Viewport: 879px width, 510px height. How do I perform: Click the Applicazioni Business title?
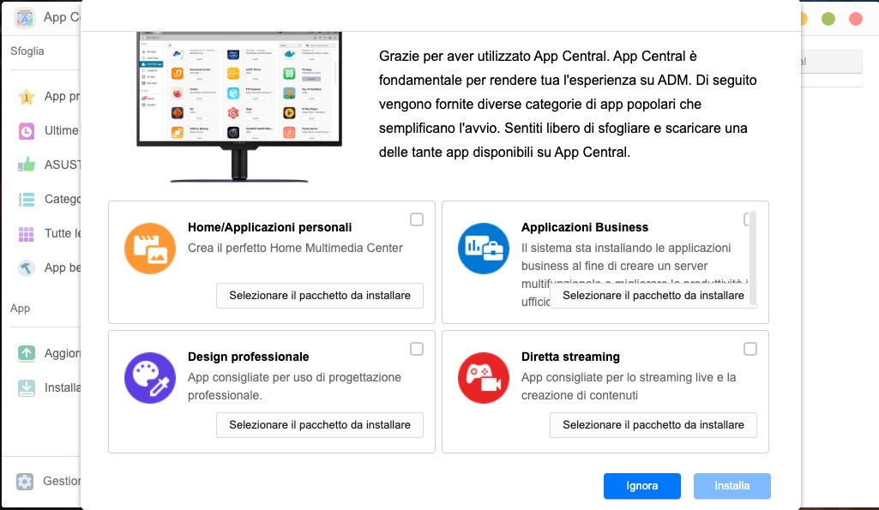[585, 227]
